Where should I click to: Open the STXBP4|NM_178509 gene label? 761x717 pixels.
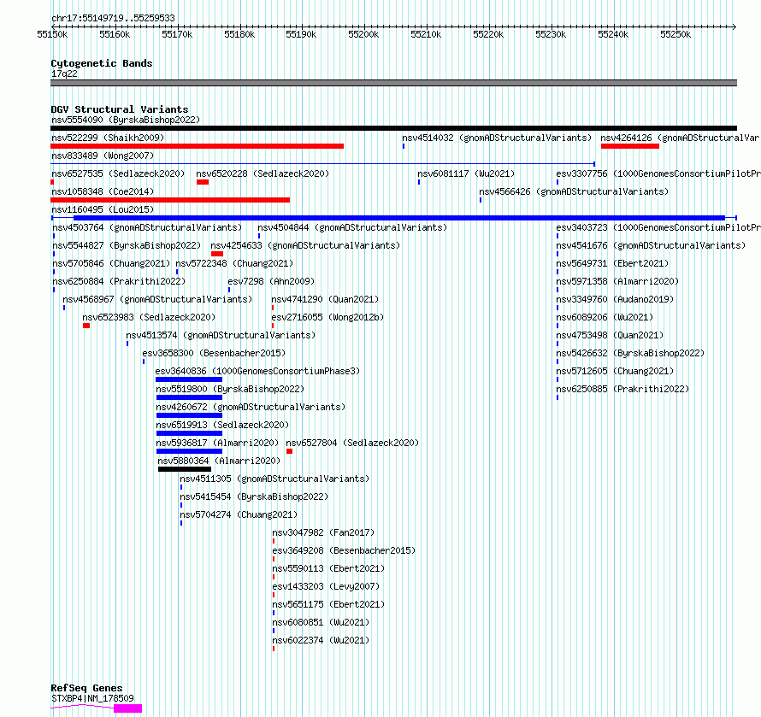(92, 698)
